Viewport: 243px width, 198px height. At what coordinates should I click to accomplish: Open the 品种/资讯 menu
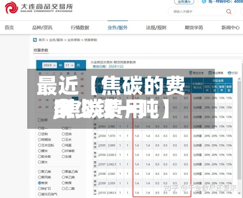click(x=42, y=28)
